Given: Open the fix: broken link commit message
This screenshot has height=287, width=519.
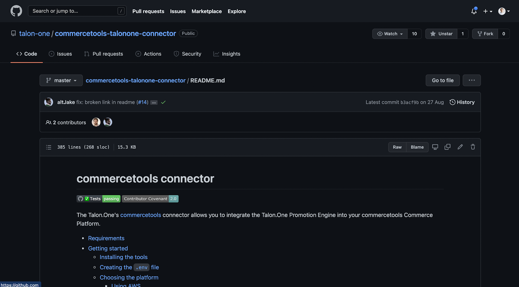Looking at the screenshot, I should 106,102.
